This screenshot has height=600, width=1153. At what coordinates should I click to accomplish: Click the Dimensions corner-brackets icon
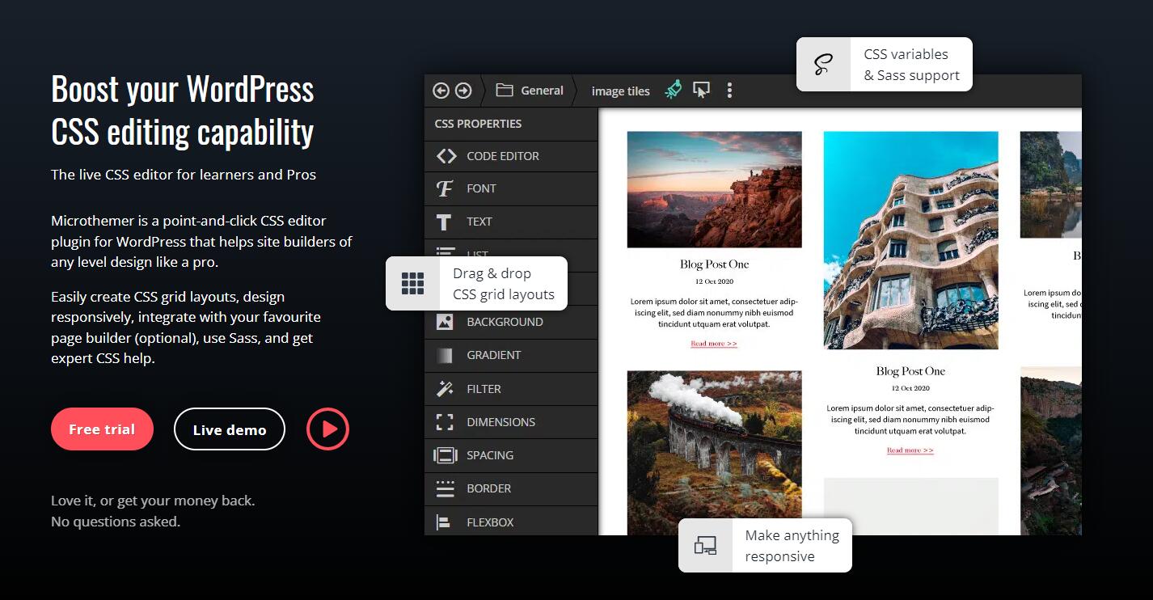click(445, 422)
